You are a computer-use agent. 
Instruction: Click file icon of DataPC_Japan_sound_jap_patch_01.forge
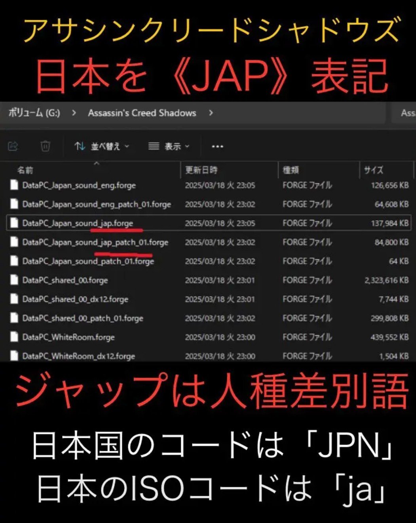14,242
